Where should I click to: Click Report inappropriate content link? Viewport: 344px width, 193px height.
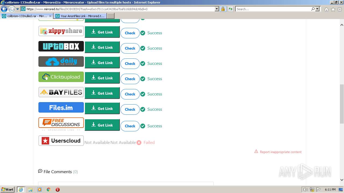coord(281,152)
